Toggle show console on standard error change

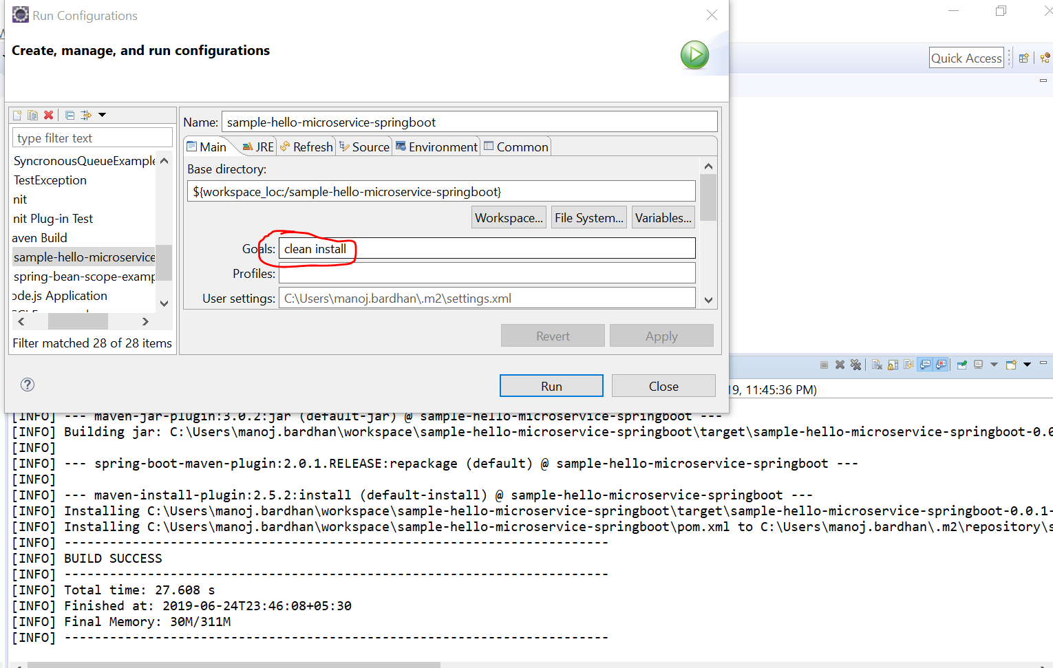pyautogui.click(x=939, y=365)
